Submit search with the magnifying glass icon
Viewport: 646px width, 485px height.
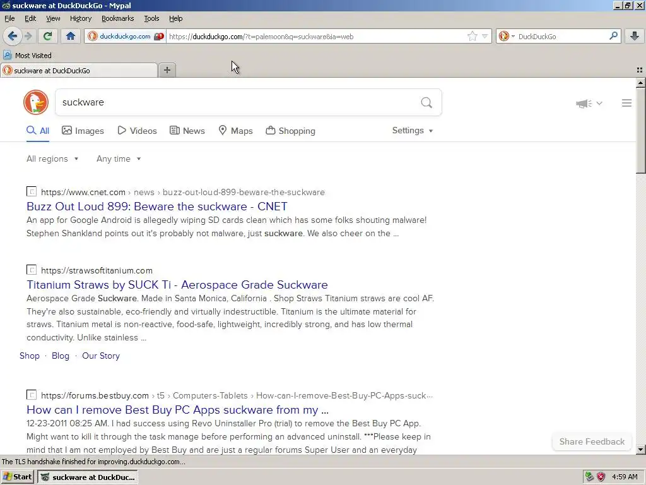point(426,102)
